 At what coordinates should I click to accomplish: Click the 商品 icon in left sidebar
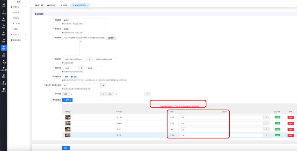click(x=3, y=19)
